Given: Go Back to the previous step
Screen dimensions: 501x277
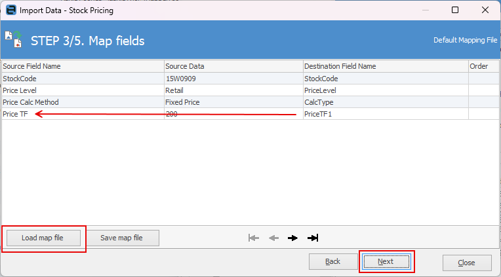Looking at the screenshot, I should tap(332, 262).
